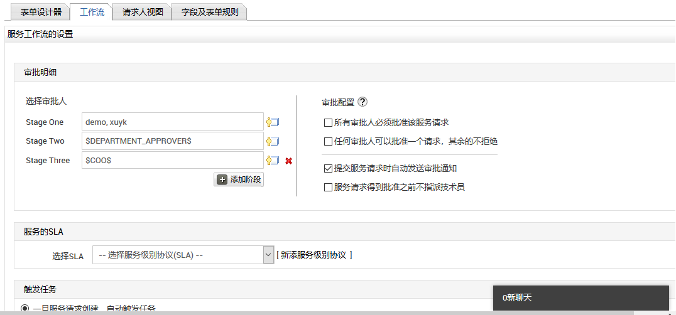Enable 所有审批人必须批准该服务请求 checkbox

click(328, 122)
